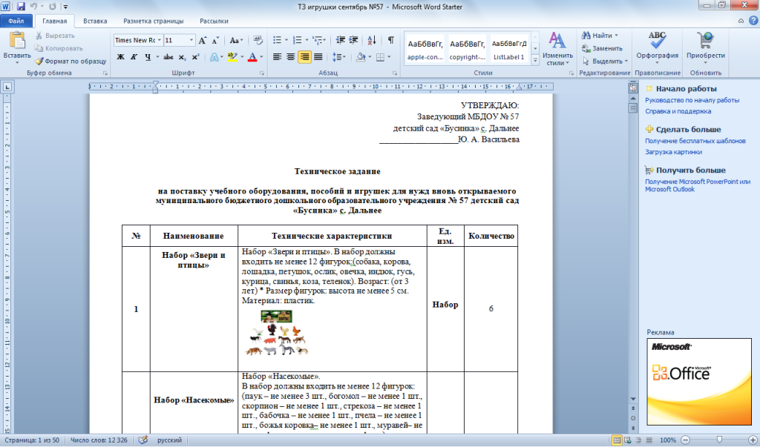760x447 pixels.
Task: Open the Change Styles (Изменить стили) dropdown
Action: pyautogui.click(x=557, y=50)
